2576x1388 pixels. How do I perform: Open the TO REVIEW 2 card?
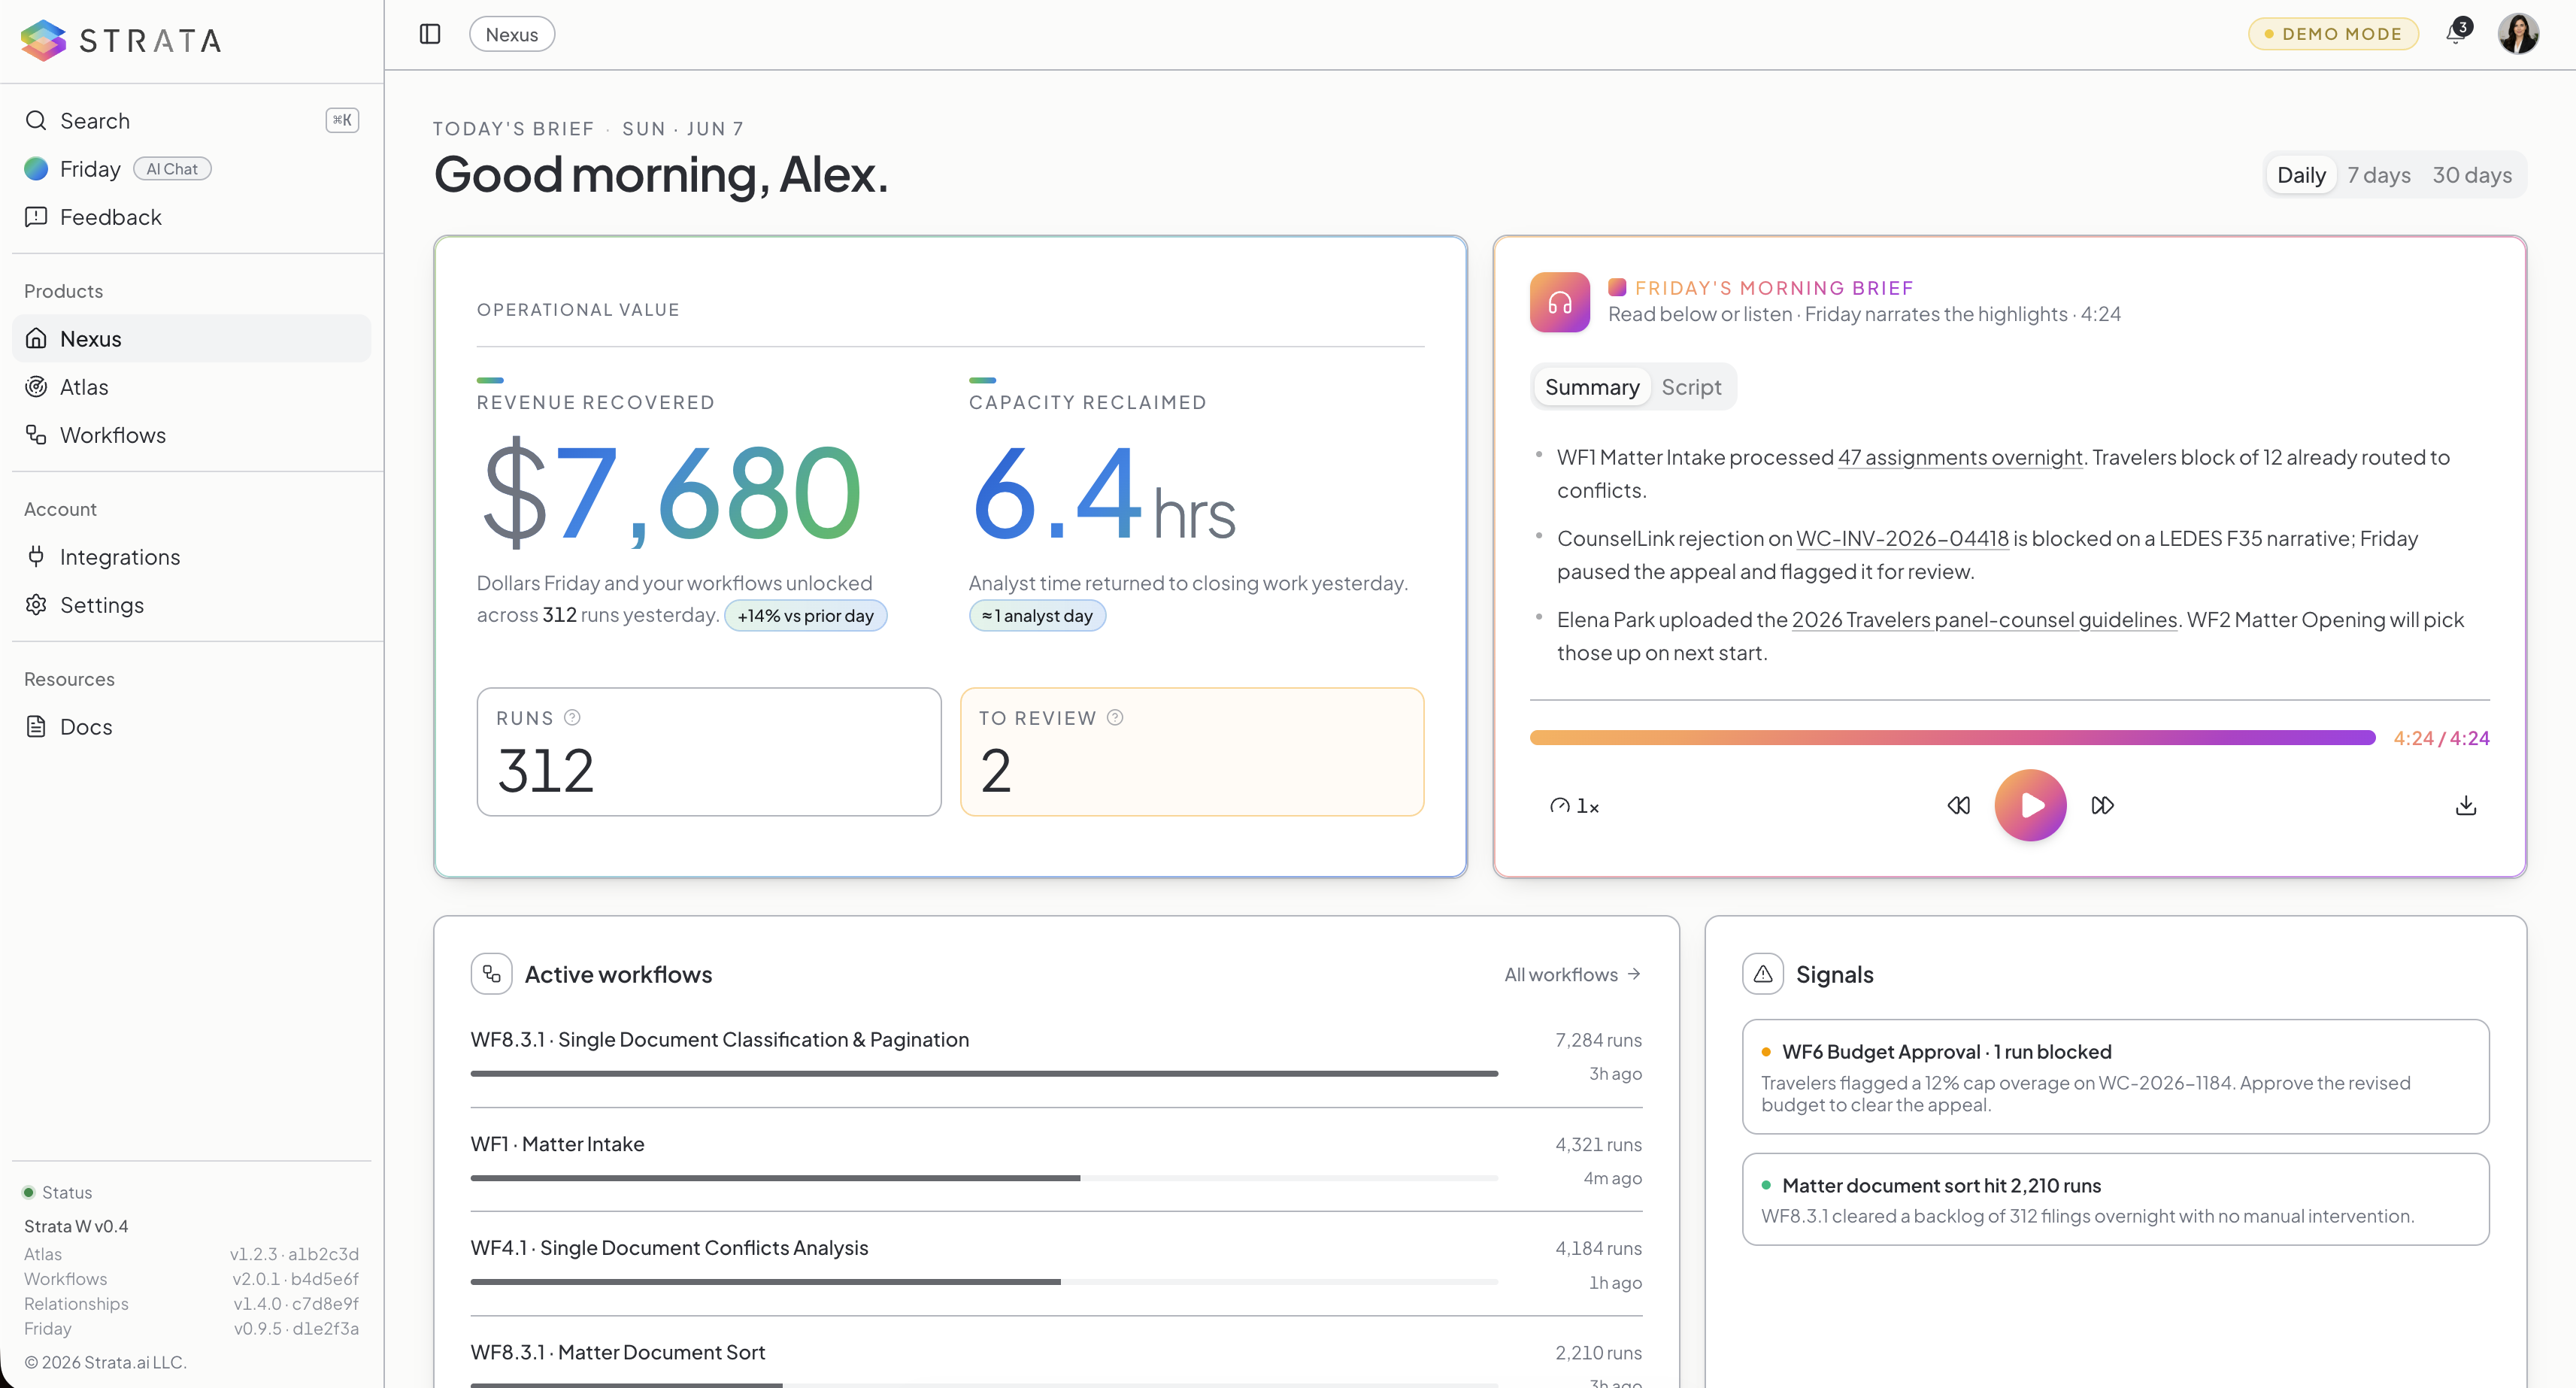point(1192,751)
